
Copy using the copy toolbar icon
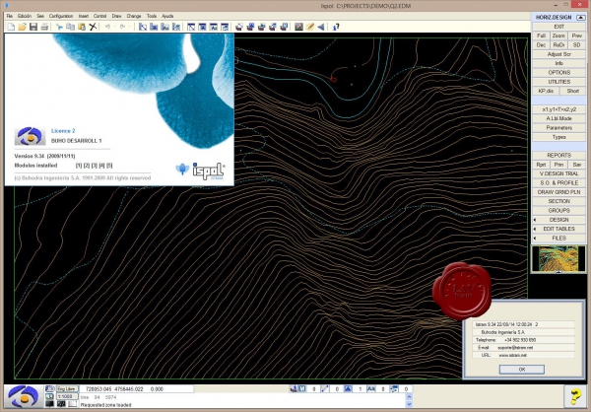[x=71, y=27]
